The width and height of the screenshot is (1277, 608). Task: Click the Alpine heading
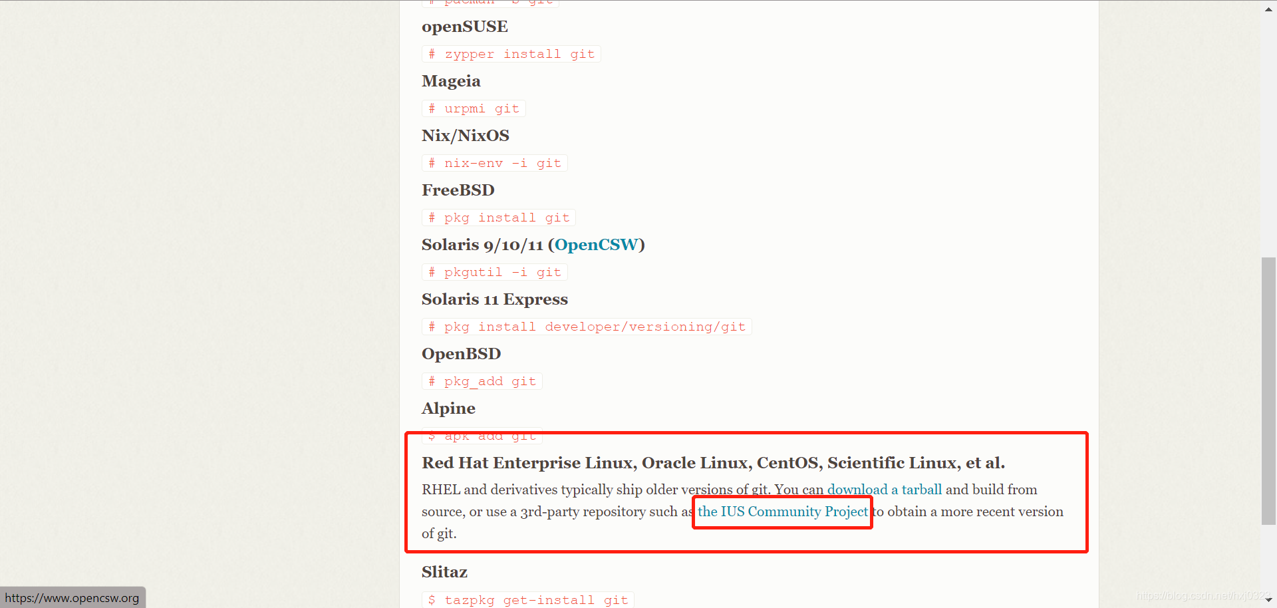pyautogui.click(x=449, y=408)
